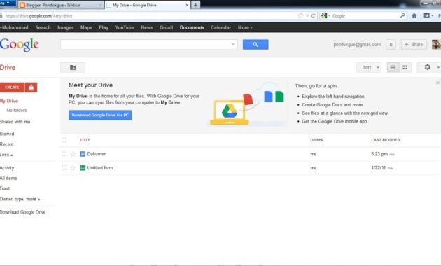Open All items in sidebar

(x=8, y=178)
